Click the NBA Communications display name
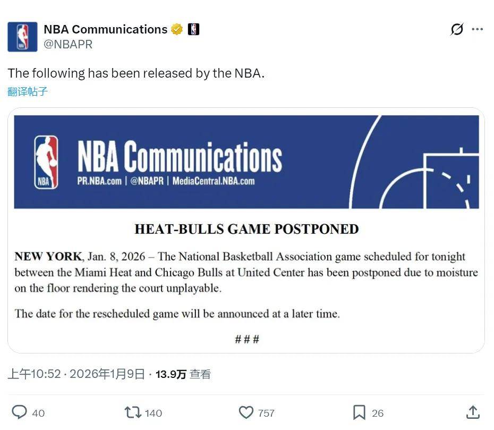494x430 pixels. [x=105, y=29]
